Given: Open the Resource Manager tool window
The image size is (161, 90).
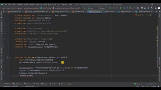Looking at the screenshot, I should tap(2, 28).
